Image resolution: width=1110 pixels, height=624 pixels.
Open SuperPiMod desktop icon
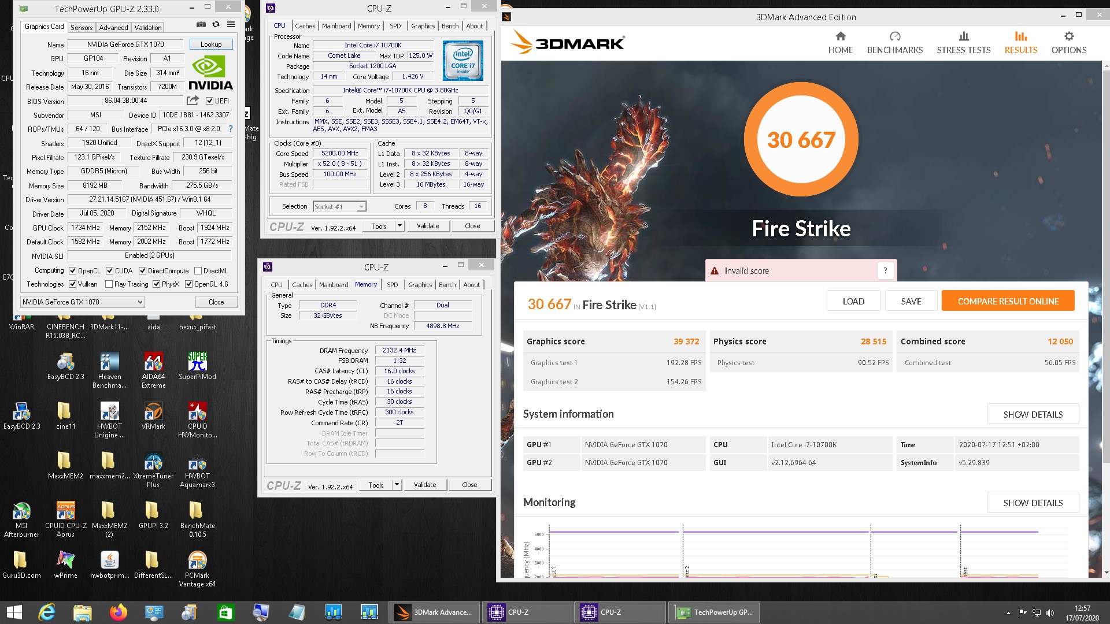click(197, 366)
